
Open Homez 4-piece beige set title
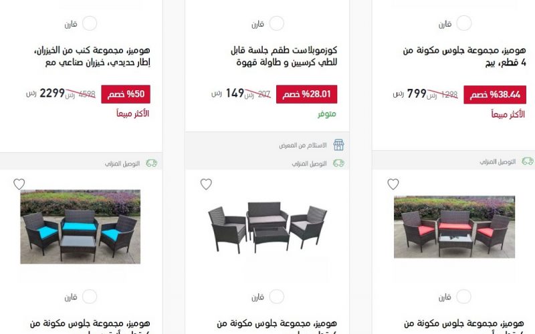[x=464, y=56]
